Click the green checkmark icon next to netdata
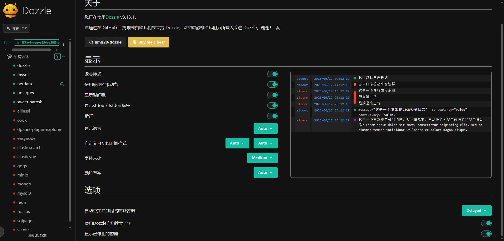This screenshot has height=241, width=504. pyautogui.click(x=62, y=84)
